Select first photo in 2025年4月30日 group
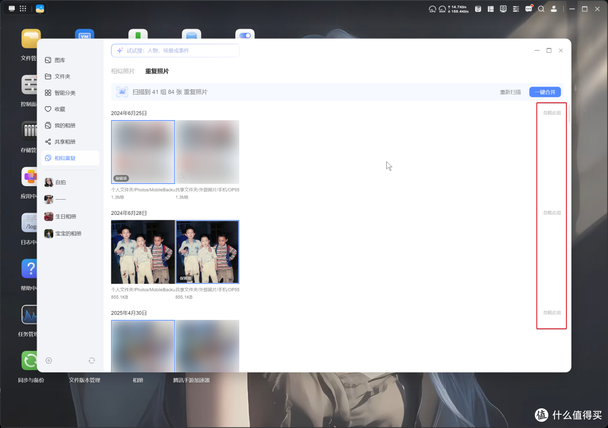The image size is (608, 428). (x=143, y=346)
